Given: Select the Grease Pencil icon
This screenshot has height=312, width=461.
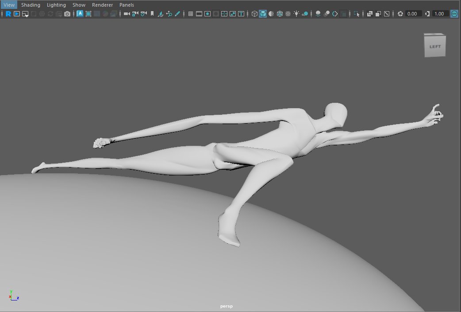Looking at the screenshot, I should [x=177, y=14].
